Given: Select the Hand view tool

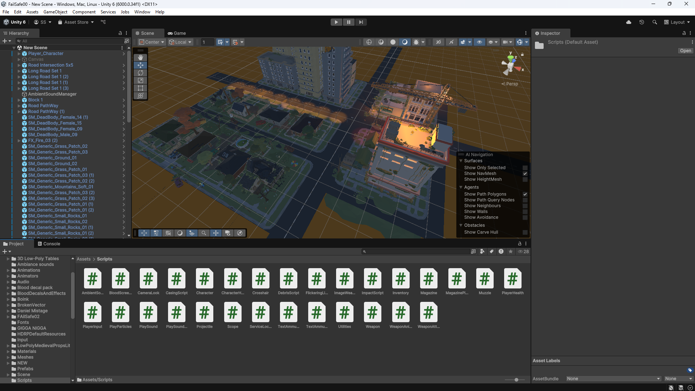Looking at the screenshot, I should 141,58.
